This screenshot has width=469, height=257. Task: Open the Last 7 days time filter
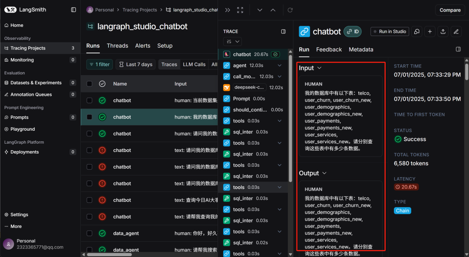coord(135,64)
